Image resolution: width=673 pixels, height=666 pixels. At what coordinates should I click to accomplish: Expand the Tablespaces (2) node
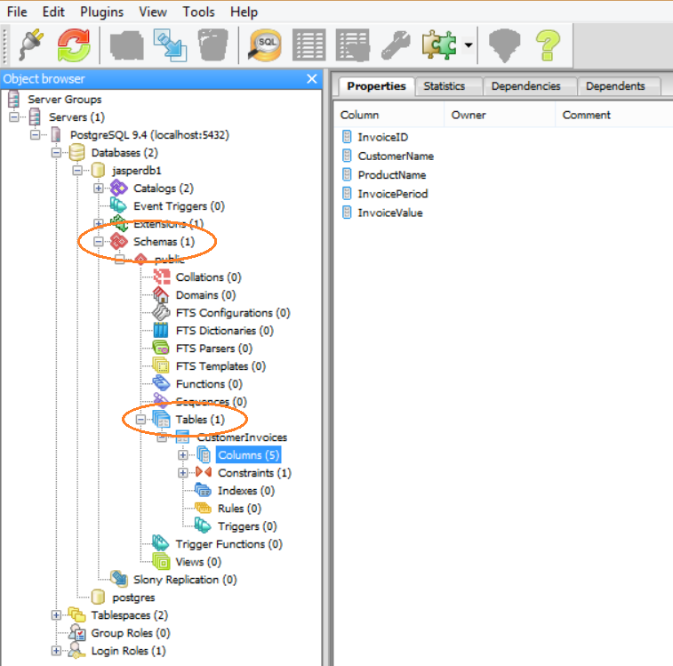coord(56,615)
